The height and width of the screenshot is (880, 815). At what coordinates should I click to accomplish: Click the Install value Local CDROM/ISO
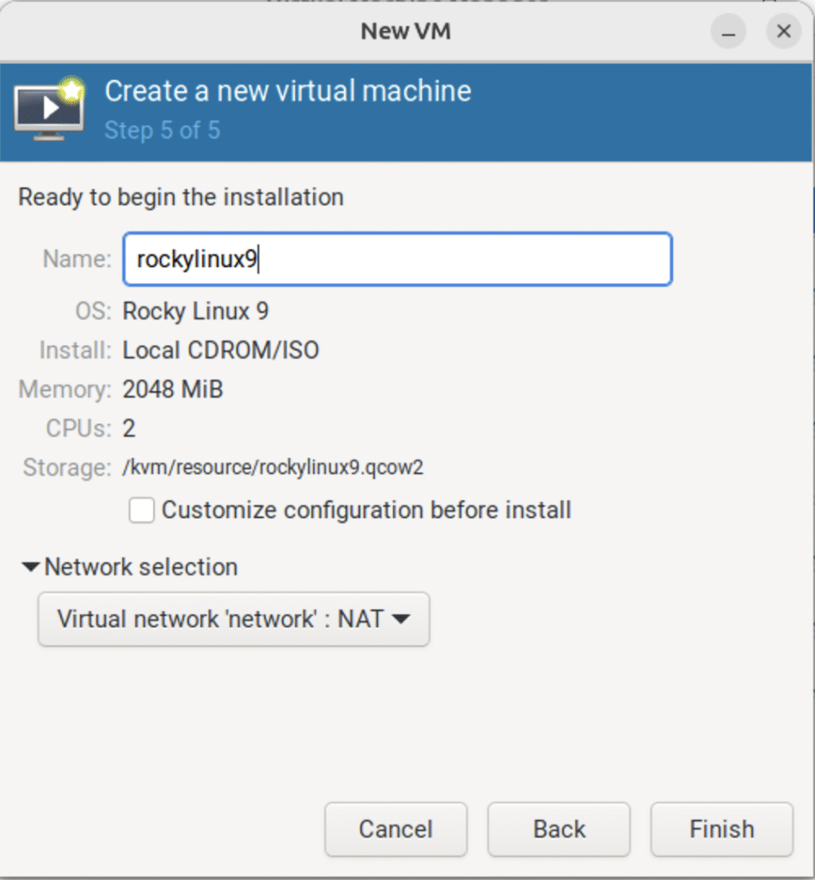pos(221,351)
